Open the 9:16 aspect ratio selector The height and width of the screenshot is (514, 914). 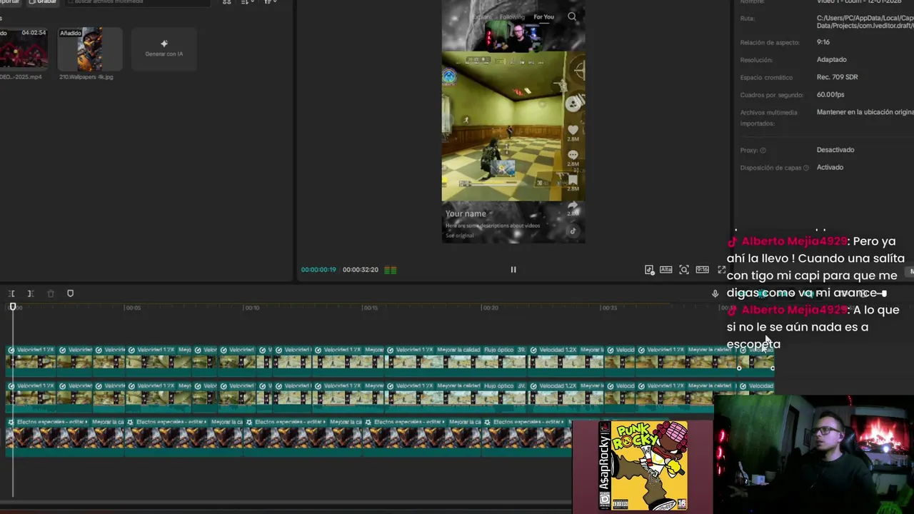click(703, 270)
